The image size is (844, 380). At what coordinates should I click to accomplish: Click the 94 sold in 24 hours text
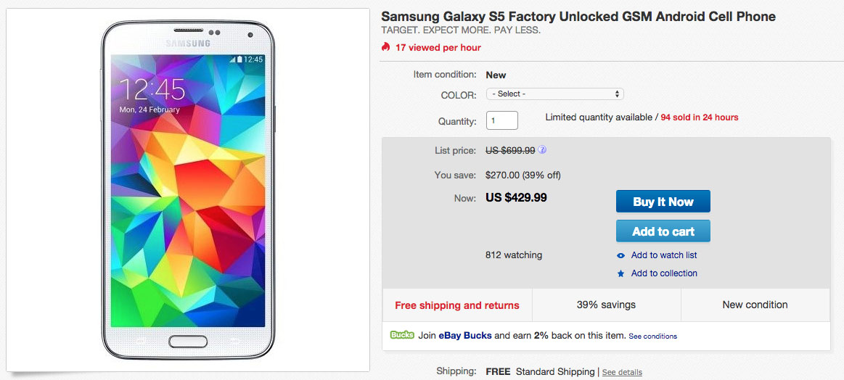click(x=700, y=117)
